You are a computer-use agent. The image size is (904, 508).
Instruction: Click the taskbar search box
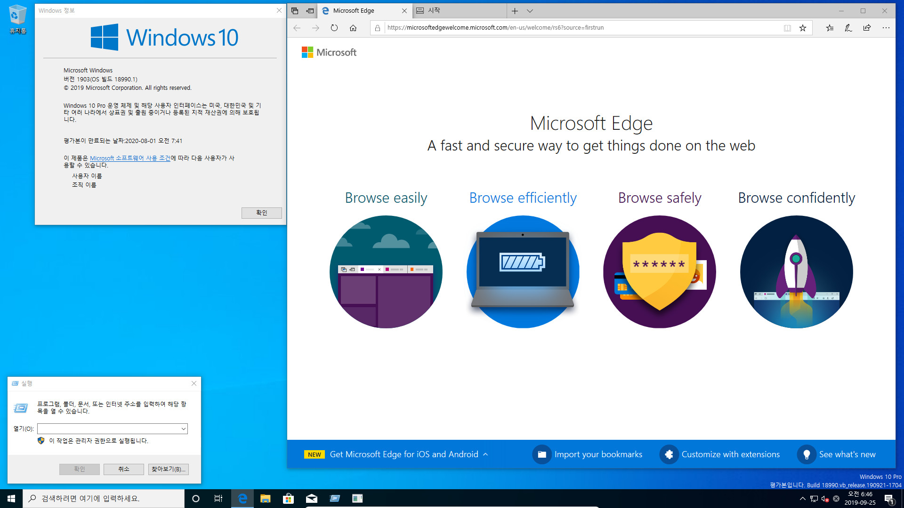click(x=104, y=499)
